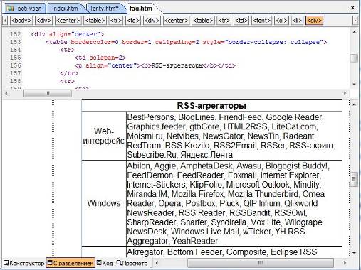
Task: Click design pane scroll-down arrow
Action: point(354,253)
